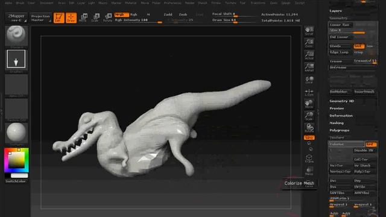Click the Zoom canvas icon
This screenshot has height=217, width=386.
[309, 43]
